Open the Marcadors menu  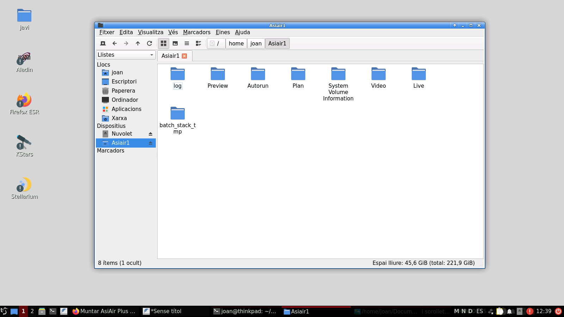196,32
